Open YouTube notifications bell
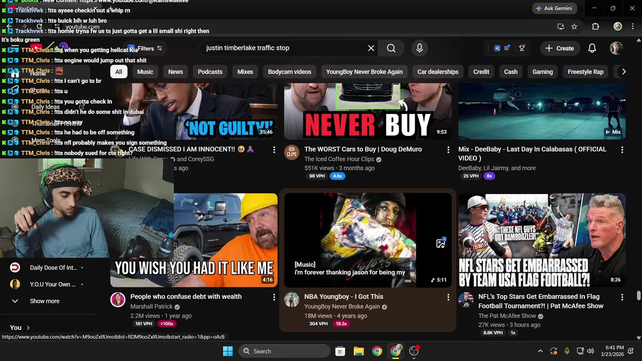Image resolution: width=642 pixels, height=361 pixels. tap(592, 48)
